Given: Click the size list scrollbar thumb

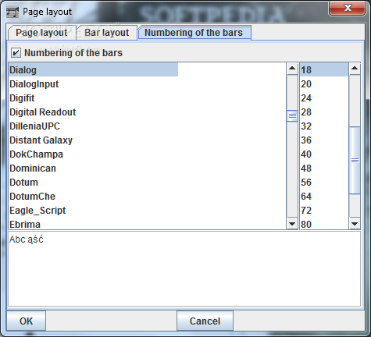Looking at the screenshot, I should (x=355, y=160).
